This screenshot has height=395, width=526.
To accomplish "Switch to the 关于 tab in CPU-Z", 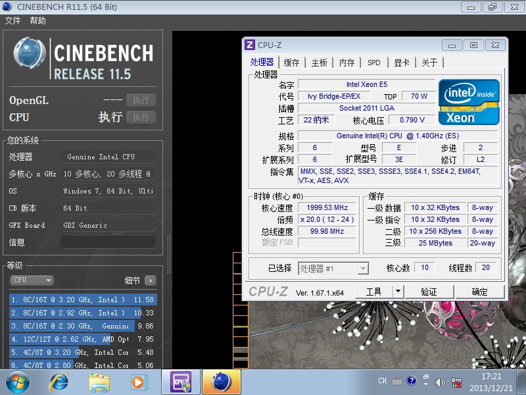I will pos(429,63).
